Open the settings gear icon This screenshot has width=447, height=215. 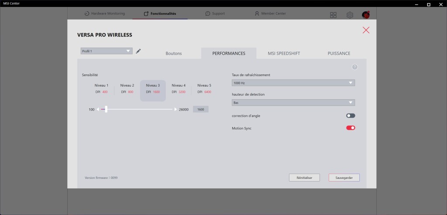(x=350, y=15)
